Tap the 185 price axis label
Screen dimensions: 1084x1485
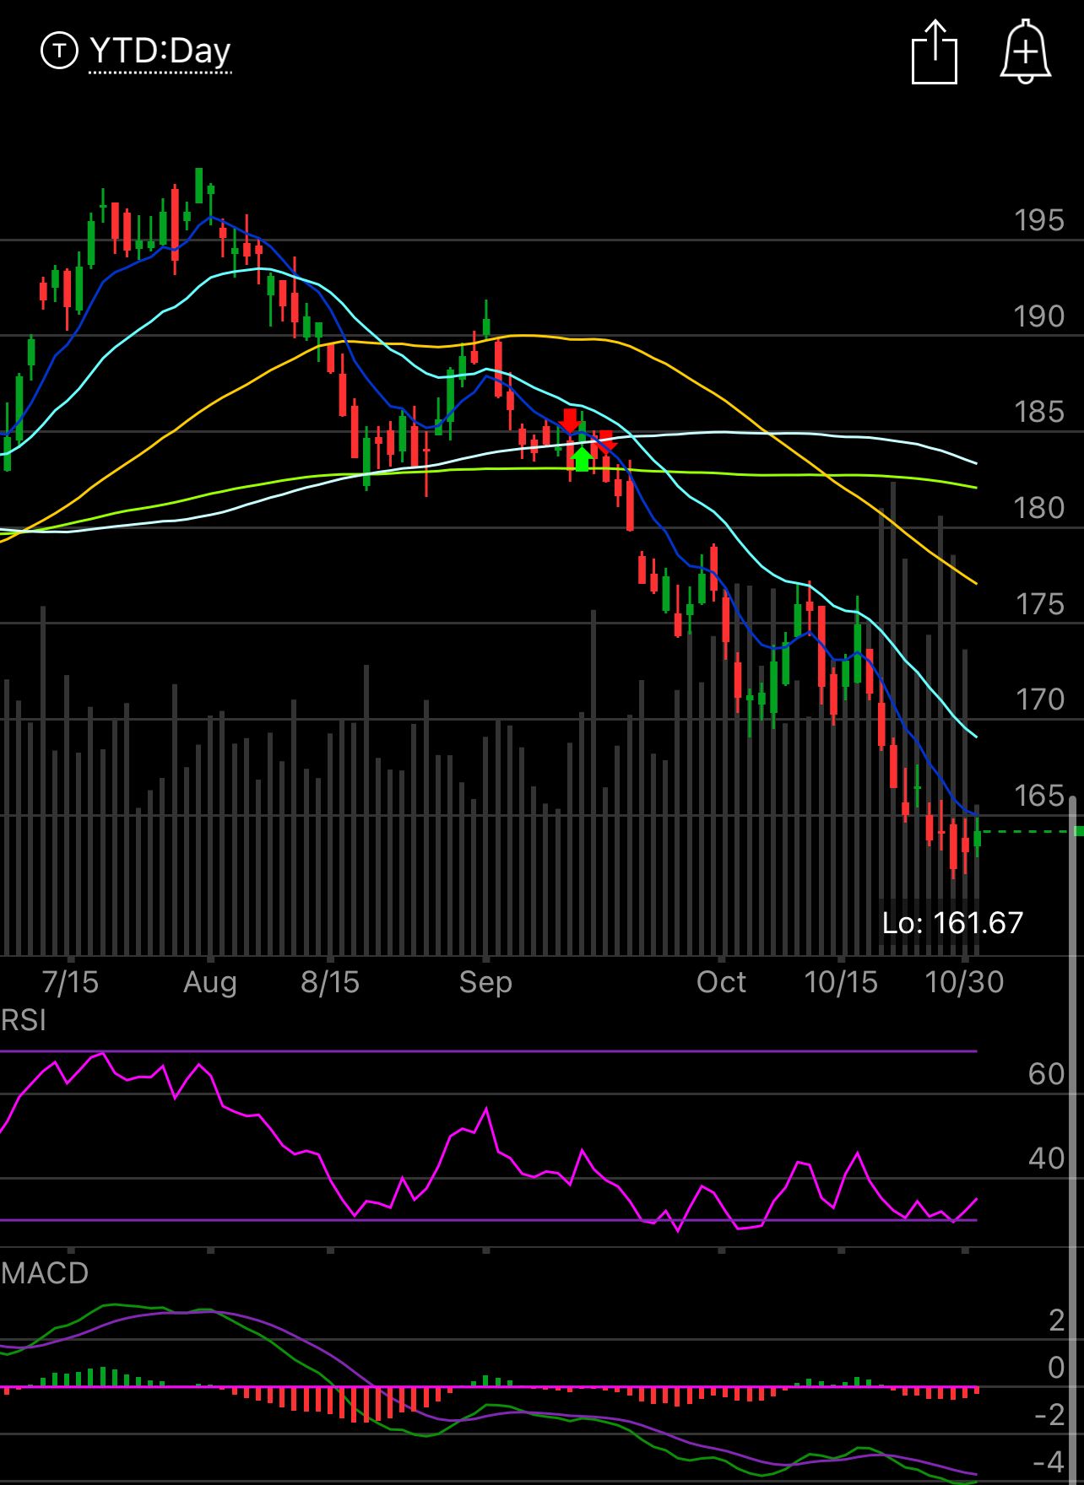pos(1039,412)
